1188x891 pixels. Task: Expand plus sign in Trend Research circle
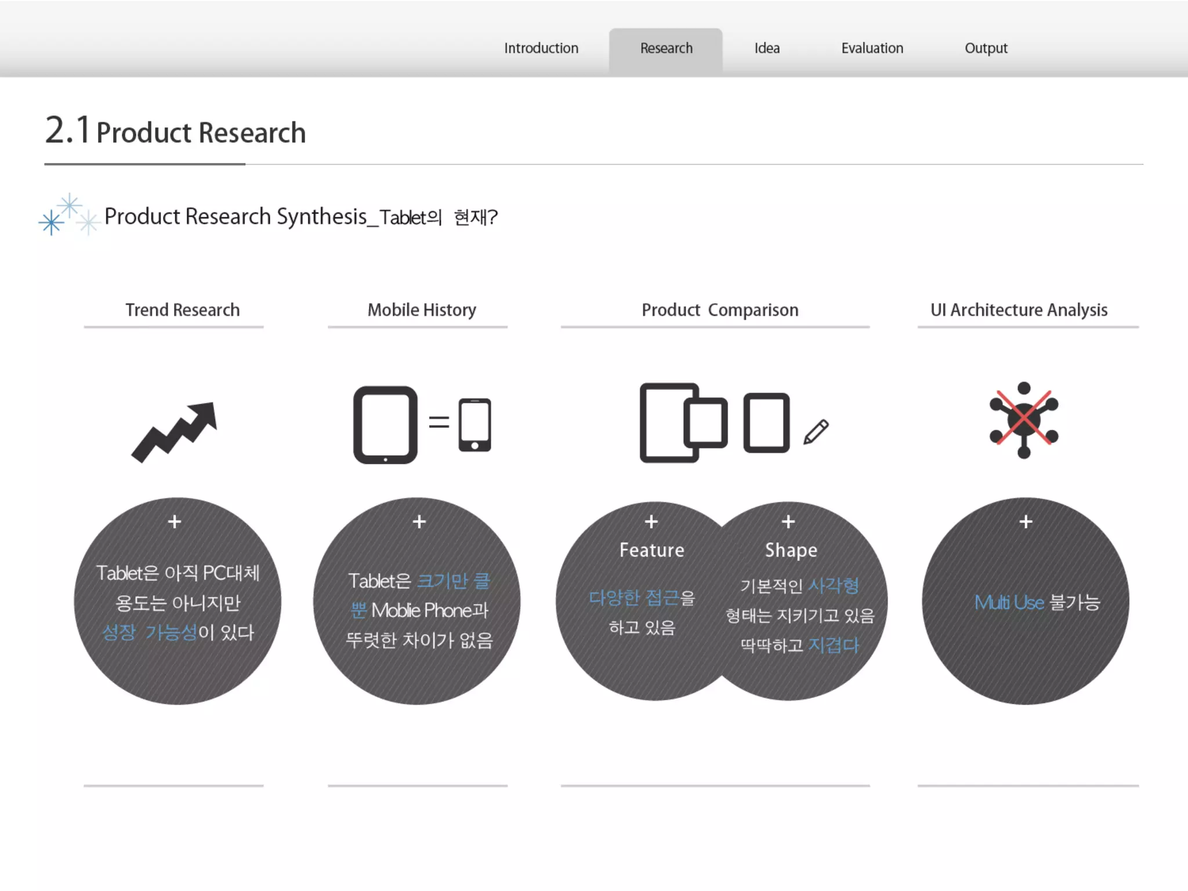175,521
